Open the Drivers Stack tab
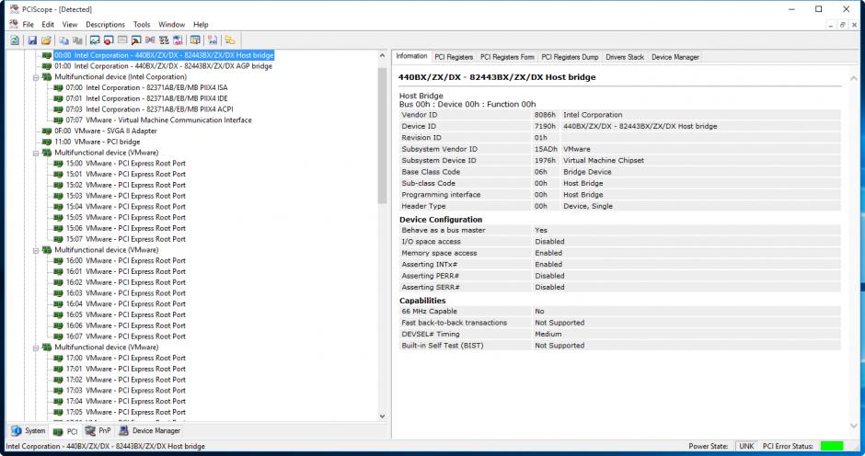Viewport: 865px width, 456px height. tap(625, 57)
